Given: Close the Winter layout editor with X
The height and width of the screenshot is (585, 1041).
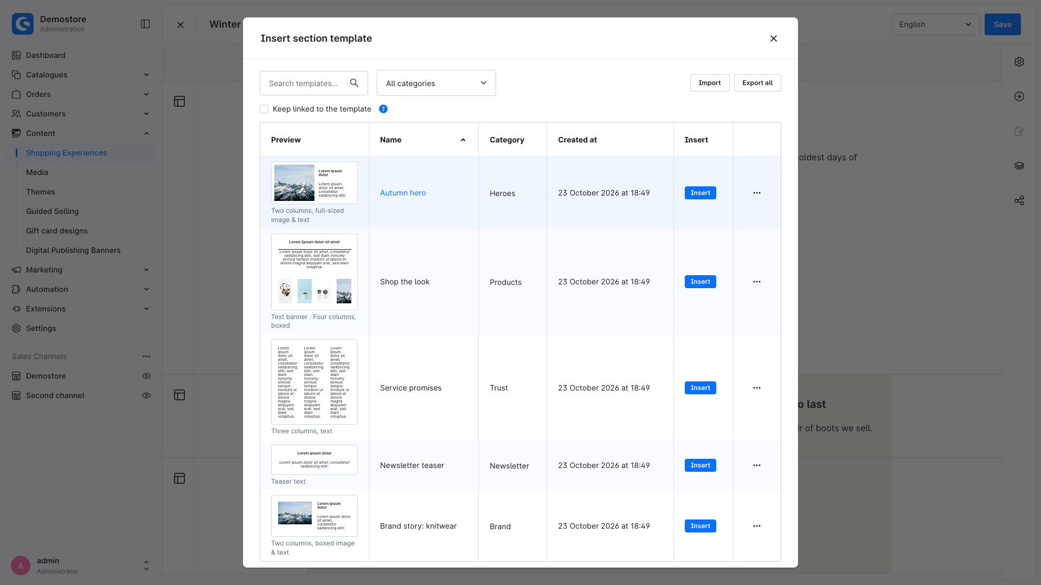Looking at the screenshot, I should pyautogui.click(x=181, y=25).
